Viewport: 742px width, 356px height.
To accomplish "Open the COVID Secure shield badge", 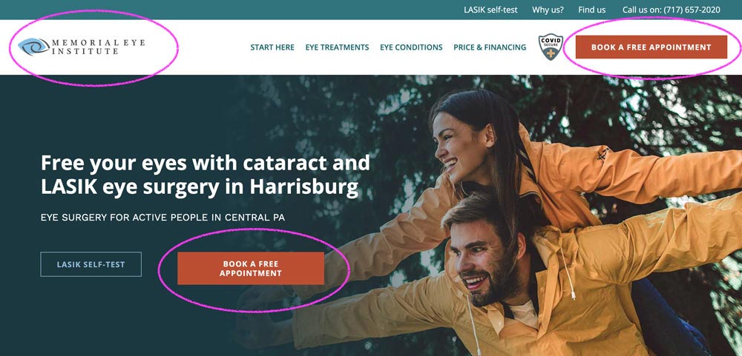I will click(x=551, y=47).
